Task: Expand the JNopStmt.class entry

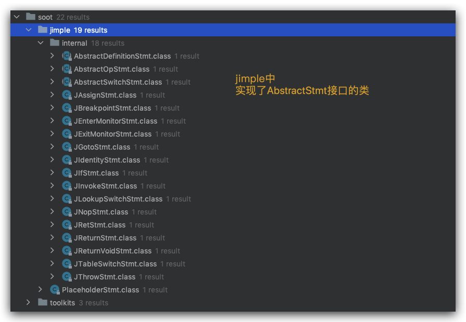Action: pyautogui.click(x=52, y=212)
